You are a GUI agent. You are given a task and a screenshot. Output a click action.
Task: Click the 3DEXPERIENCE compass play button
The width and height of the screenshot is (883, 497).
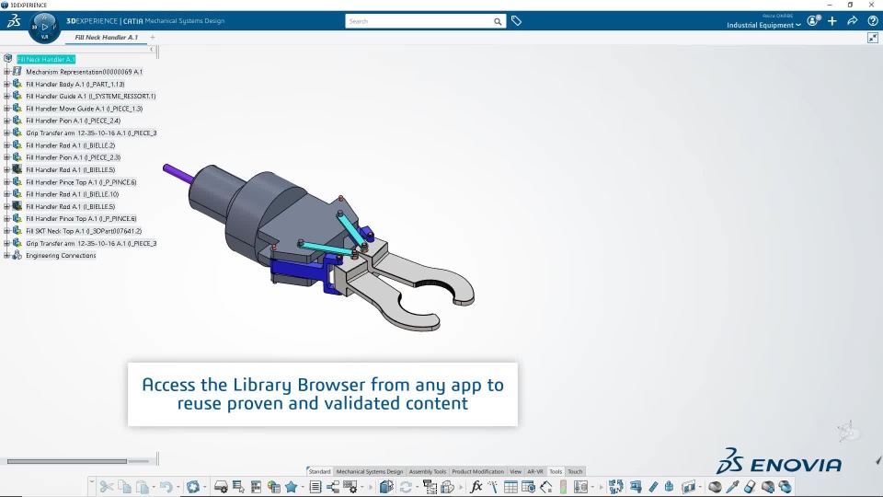(x=44, y=27)
